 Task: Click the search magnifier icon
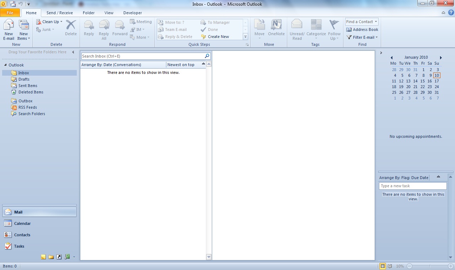[207, 56]
